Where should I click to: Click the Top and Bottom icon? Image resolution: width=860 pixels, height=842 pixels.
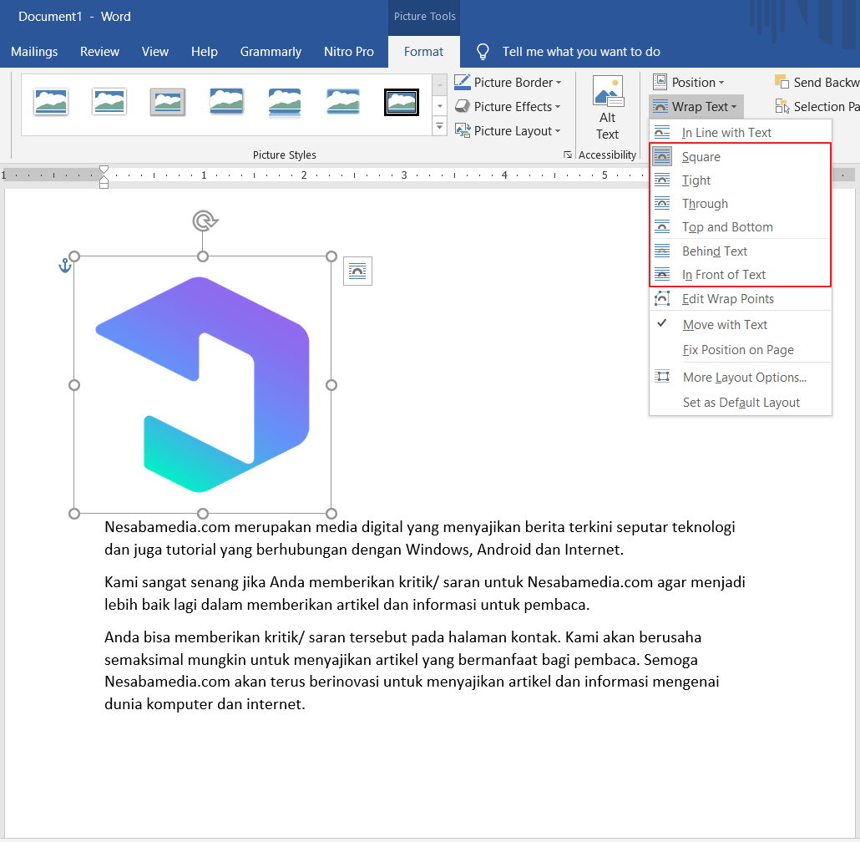click(662, 226)
